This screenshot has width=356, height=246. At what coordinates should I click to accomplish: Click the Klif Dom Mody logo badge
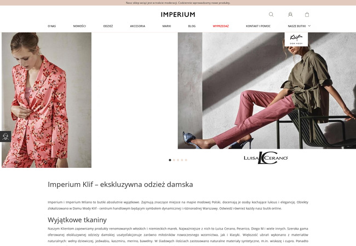coord(296,39)
